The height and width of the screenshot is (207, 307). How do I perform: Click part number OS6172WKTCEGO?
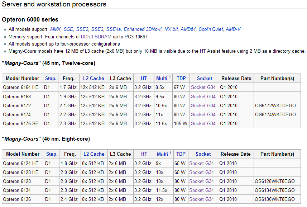275,106
